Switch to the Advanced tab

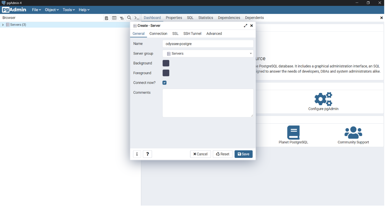point(214,34)
